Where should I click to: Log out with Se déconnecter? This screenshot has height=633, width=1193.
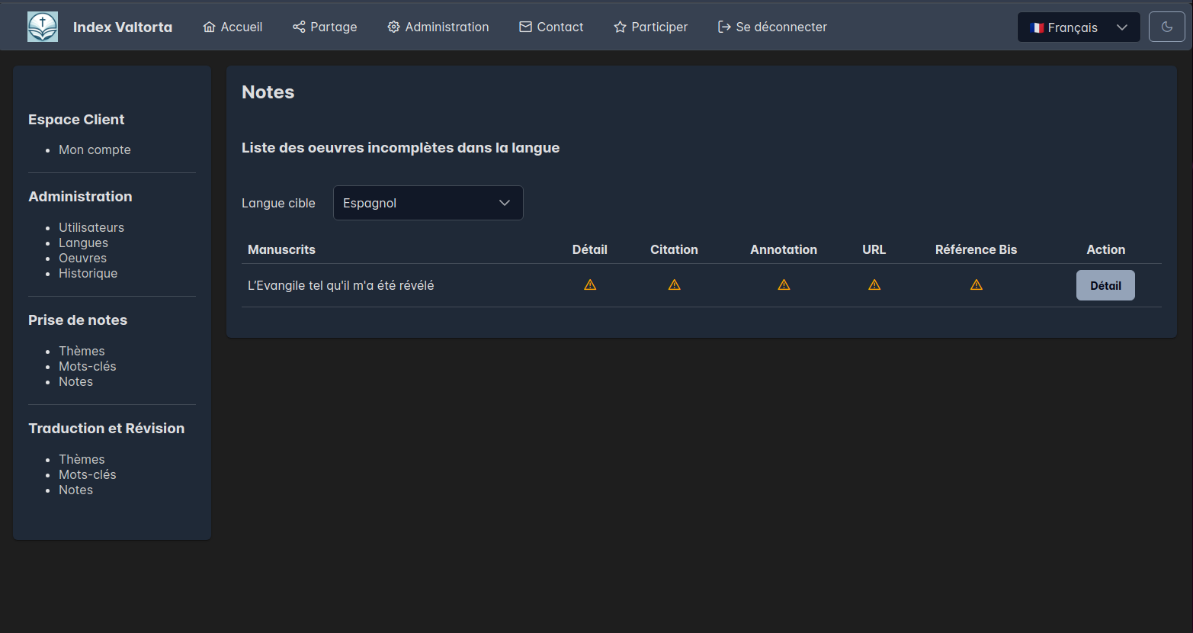[772, 27]
